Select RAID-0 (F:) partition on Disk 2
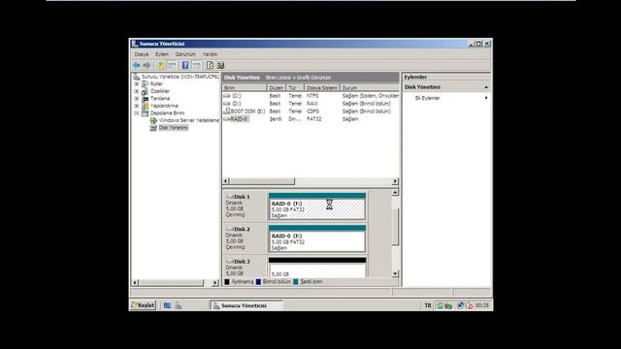 [x=317, y=238]
